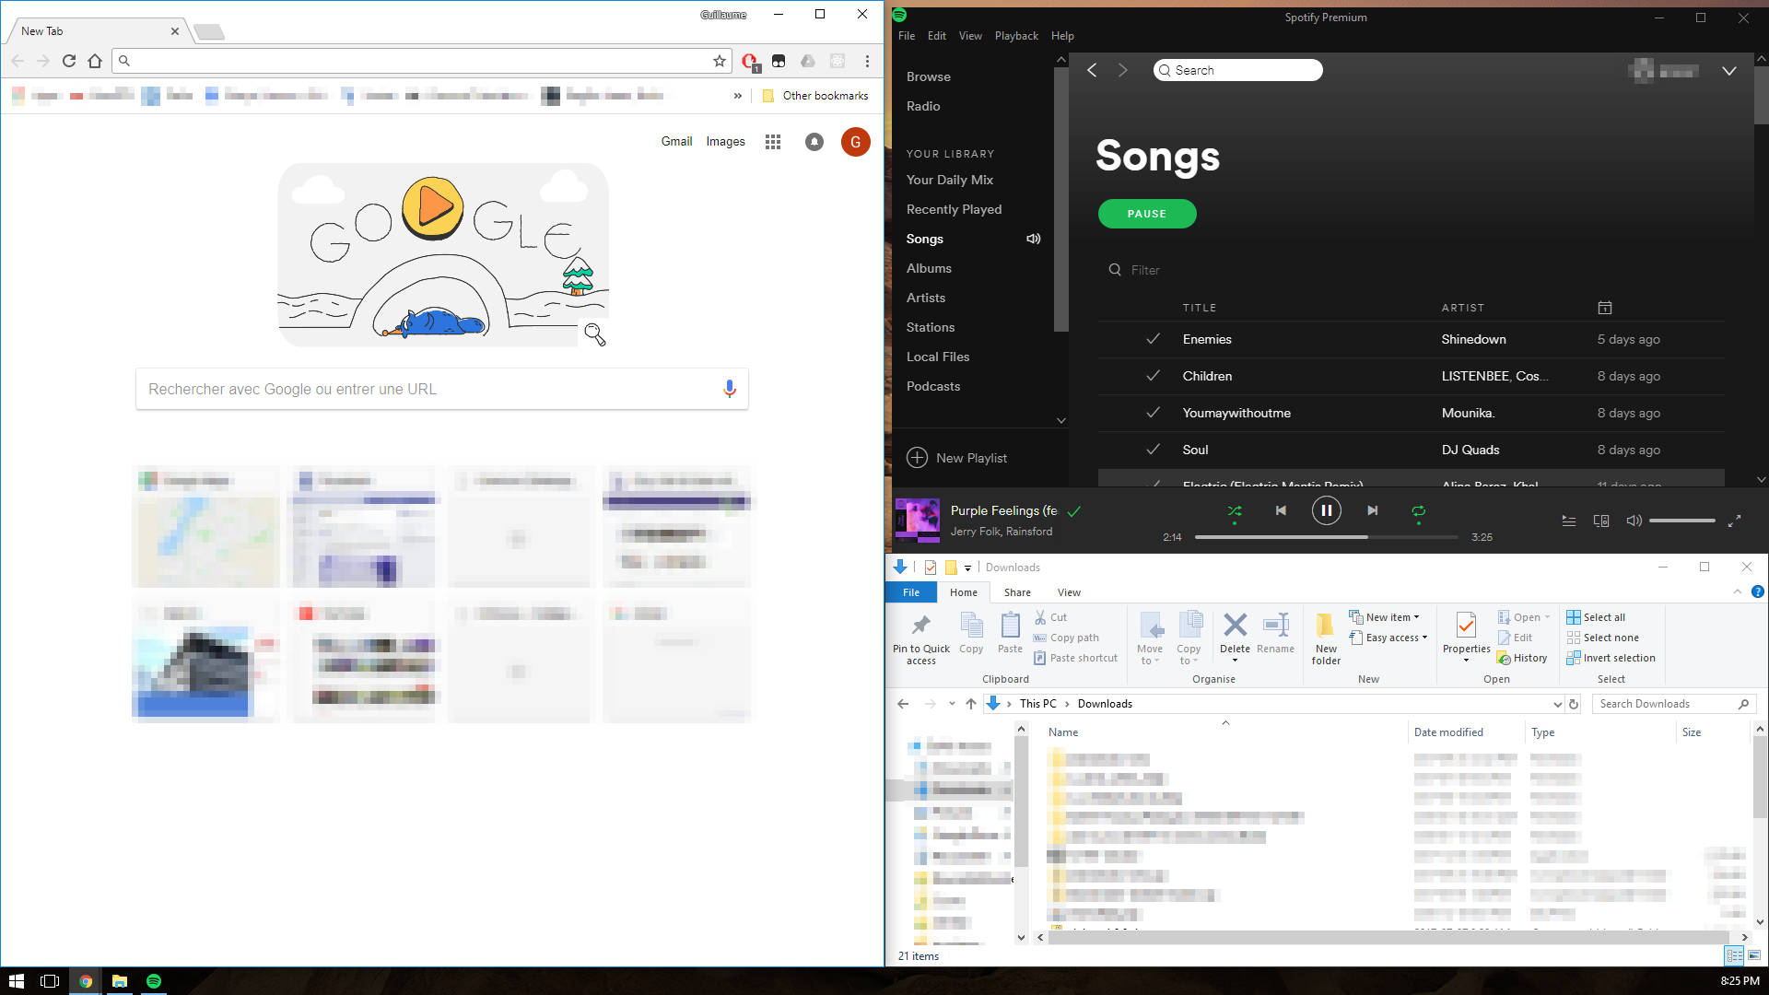Expand Copy to dropdown in ribbon

[x=1189, y=638]
